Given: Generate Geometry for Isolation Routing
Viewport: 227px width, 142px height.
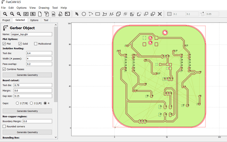Looking at the screenshot, I should point(27,75).
